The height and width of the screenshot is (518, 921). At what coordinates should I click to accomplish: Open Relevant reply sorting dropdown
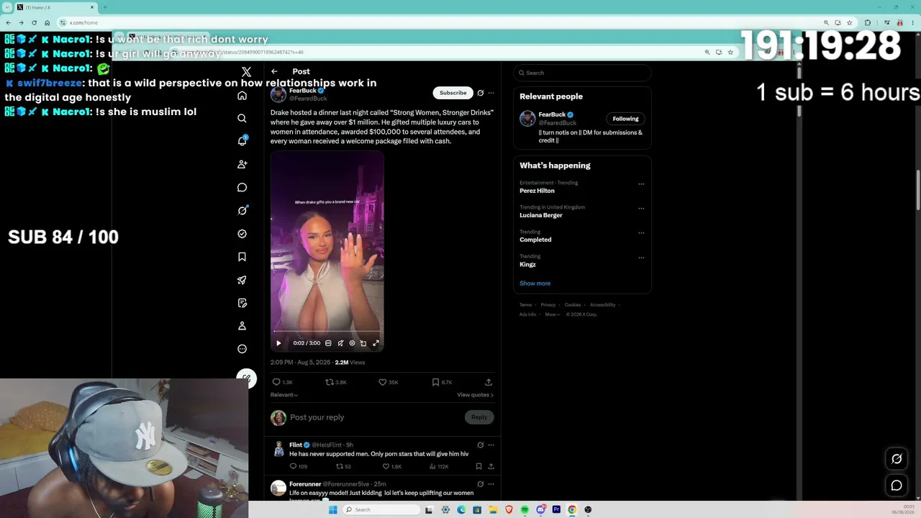click(x=284, y=395)
